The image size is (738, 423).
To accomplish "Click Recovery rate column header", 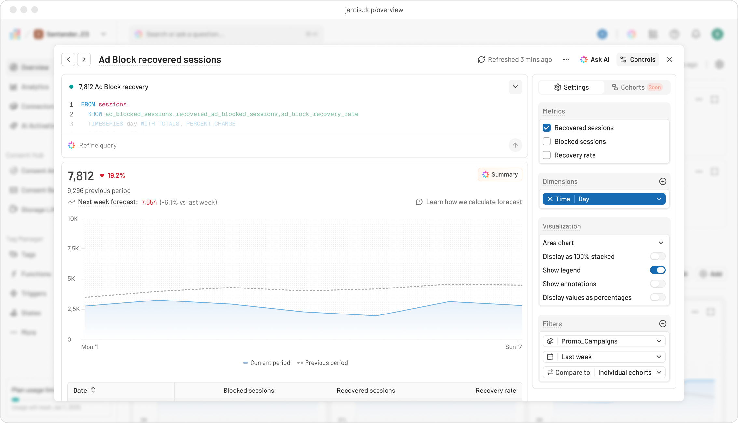I will click(x=496, y=391).
